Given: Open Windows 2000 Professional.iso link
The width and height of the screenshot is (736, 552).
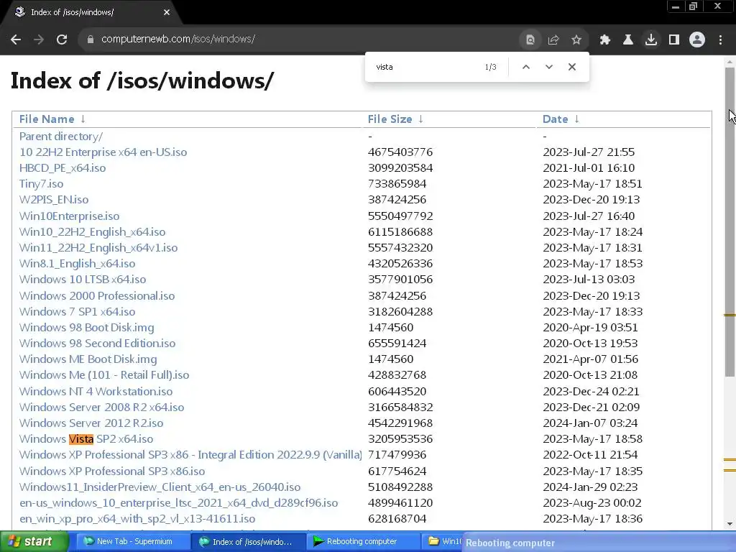Looking at the screenshot, I should 97,296.
